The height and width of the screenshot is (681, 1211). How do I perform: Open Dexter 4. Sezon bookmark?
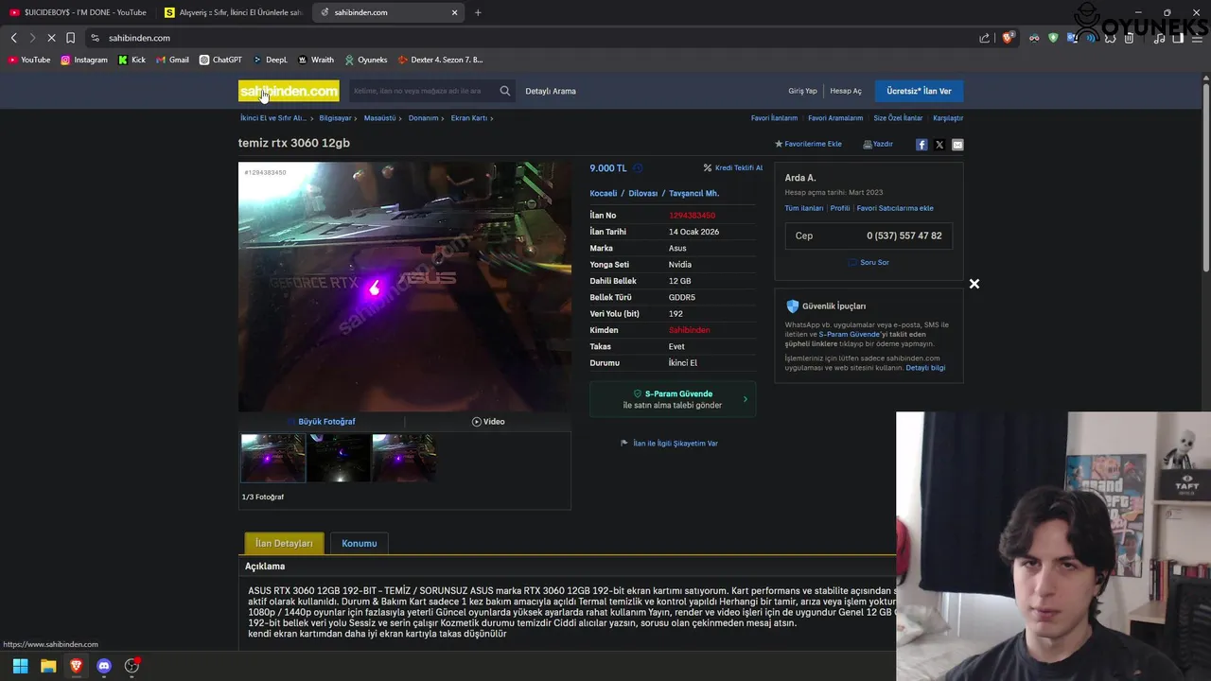pyautogui.click(x=441, y=60)
